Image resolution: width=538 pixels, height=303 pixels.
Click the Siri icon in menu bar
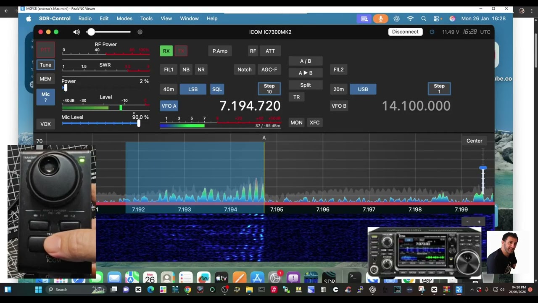452,19
